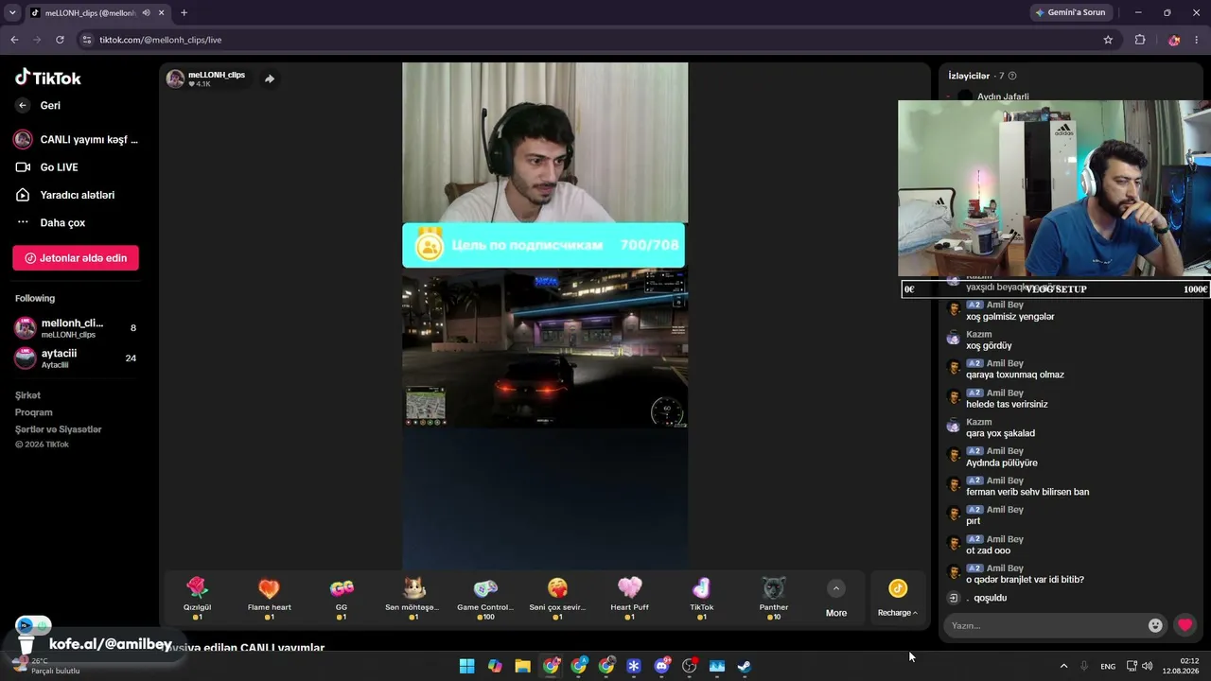Open language indicator ENG
The width and height of the screenshot is (1211, 681).
coord(1108,666)
